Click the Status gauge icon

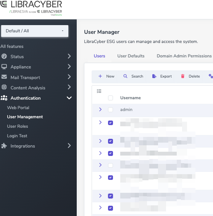pos(4,56)
